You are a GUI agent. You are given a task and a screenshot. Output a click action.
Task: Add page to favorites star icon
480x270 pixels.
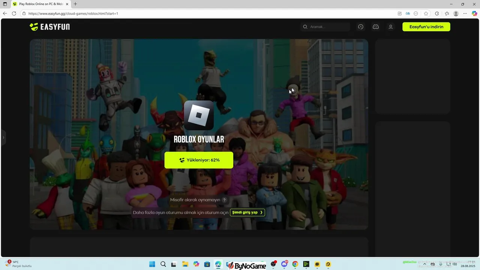click(x=426, y=13)
